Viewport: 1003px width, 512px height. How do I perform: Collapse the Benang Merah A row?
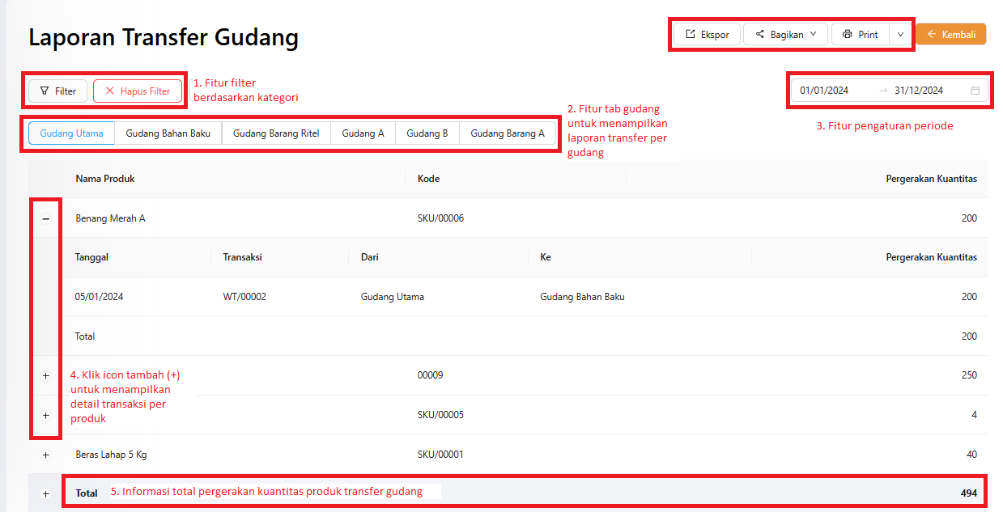click(45, 218)
